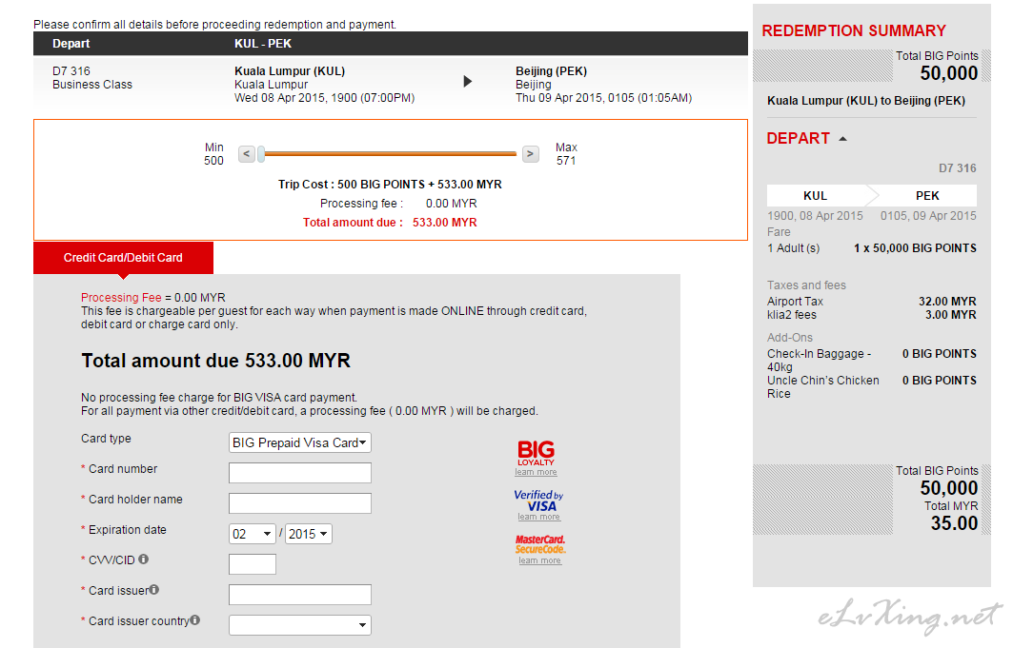Click the BIG Points slider handle

coord(261,154)
